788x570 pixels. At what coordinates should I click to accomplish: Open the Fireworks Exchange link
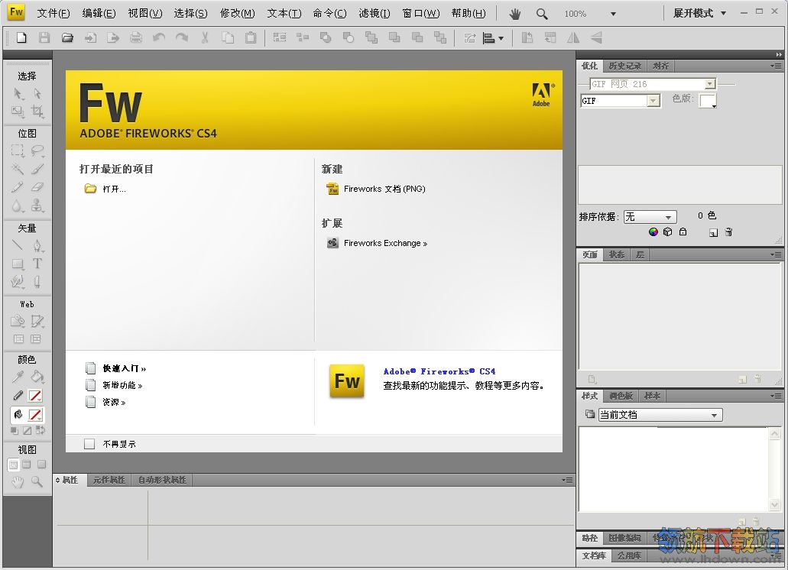click(x=385, y=243)
